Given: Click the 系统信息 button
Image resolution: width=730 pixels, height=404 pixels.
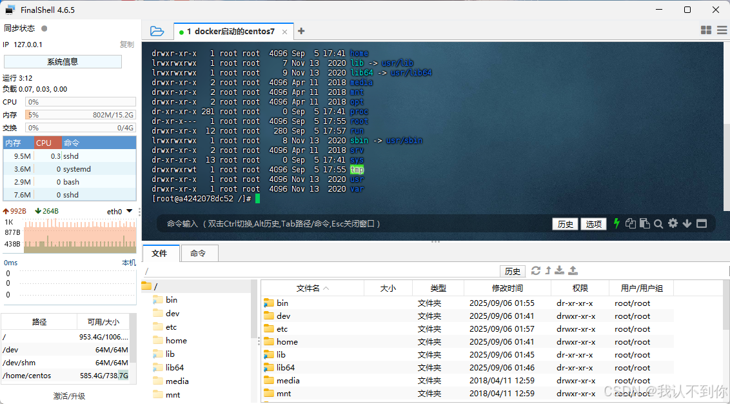Looking at the screenshot, I should click(63, 61).
